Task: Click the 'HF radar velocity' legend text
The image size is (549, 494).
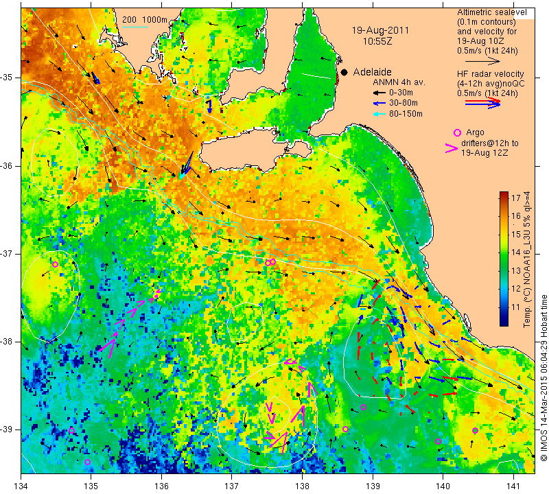Action: (x=491, y=74)
